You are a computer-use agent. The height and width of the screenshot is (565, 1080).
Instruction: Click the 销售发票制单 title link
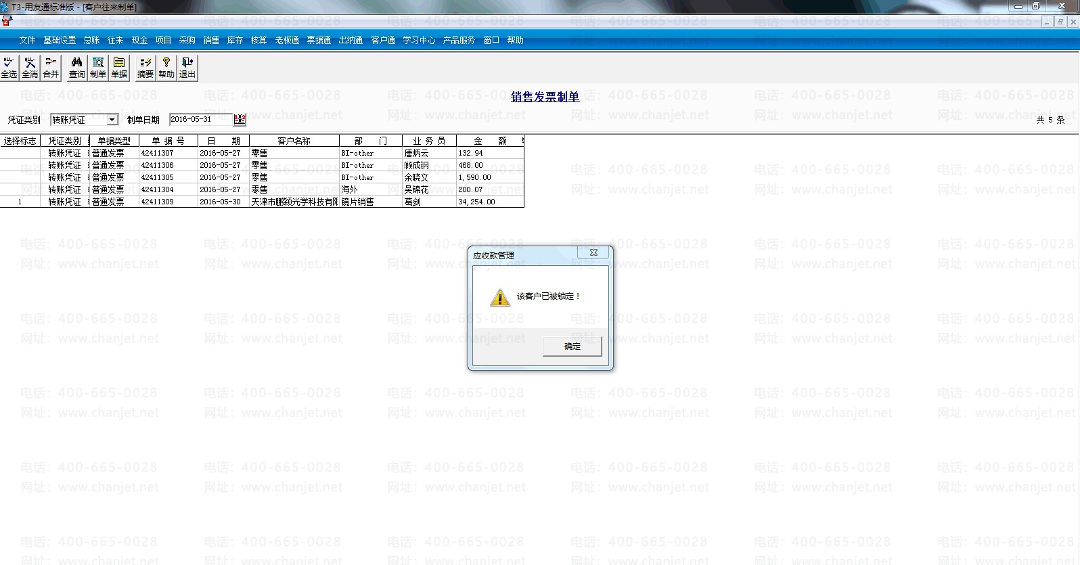click(545, 97)
